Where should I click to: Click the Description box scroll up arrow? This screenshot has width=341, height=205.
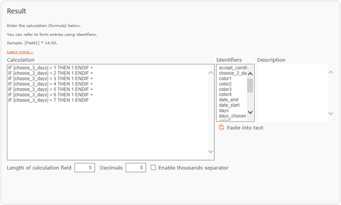[331, 72]
